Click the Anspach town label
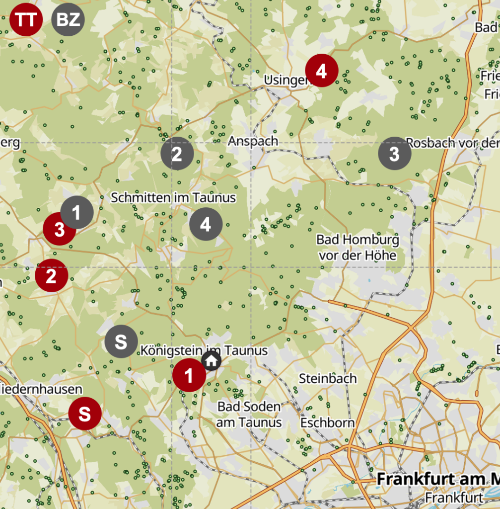500x509 pixels. [253, 141]
